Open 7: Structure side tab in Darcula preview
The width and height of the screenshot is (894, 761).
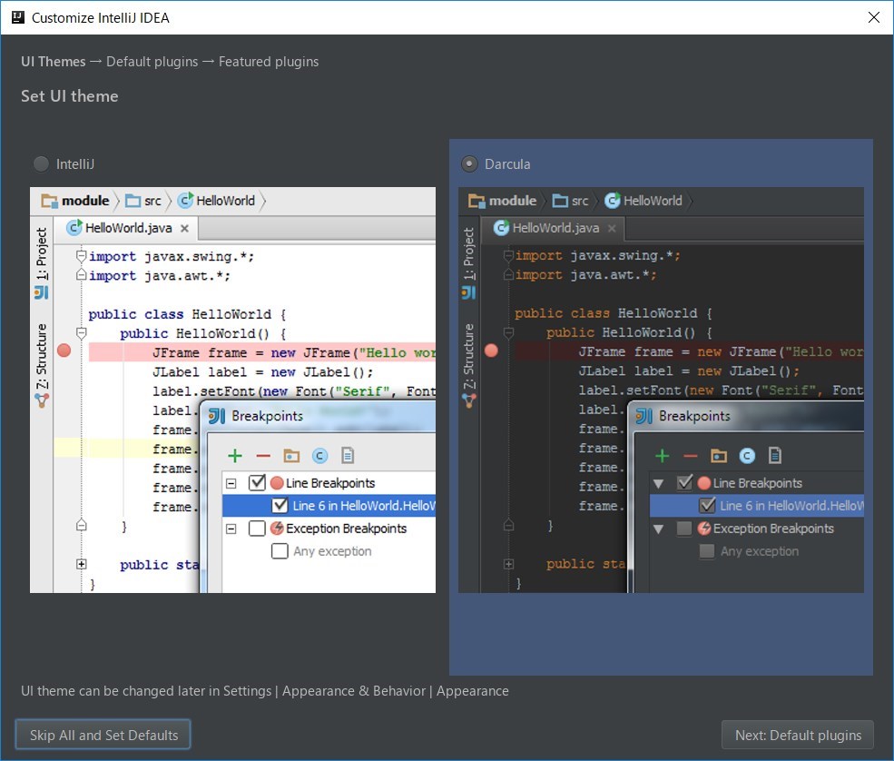click(x=468, y=357)
